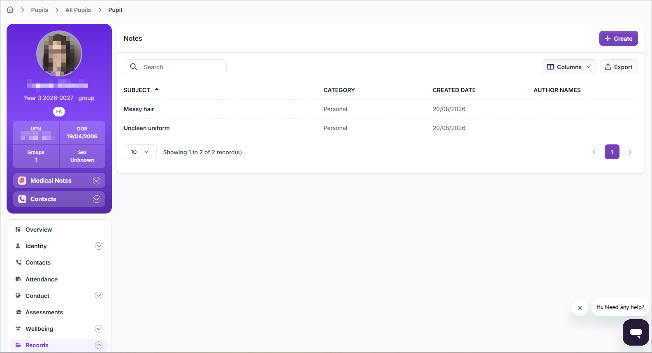Create a new note

tap(618, 38)
